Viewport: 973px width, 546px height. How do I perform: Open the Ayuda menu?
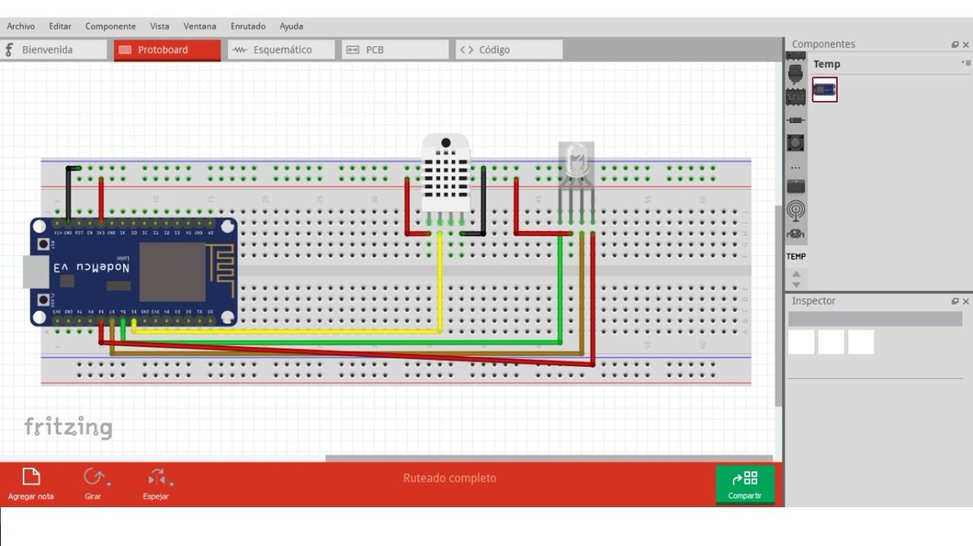(x=291, y=27)
